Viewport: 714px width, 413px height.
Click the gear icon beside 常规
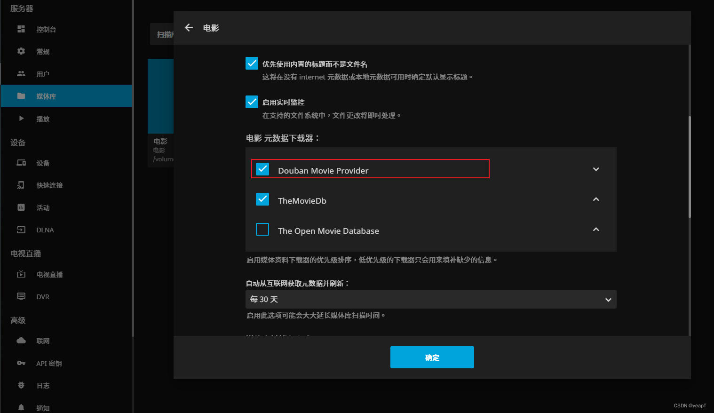click(21, 51)
